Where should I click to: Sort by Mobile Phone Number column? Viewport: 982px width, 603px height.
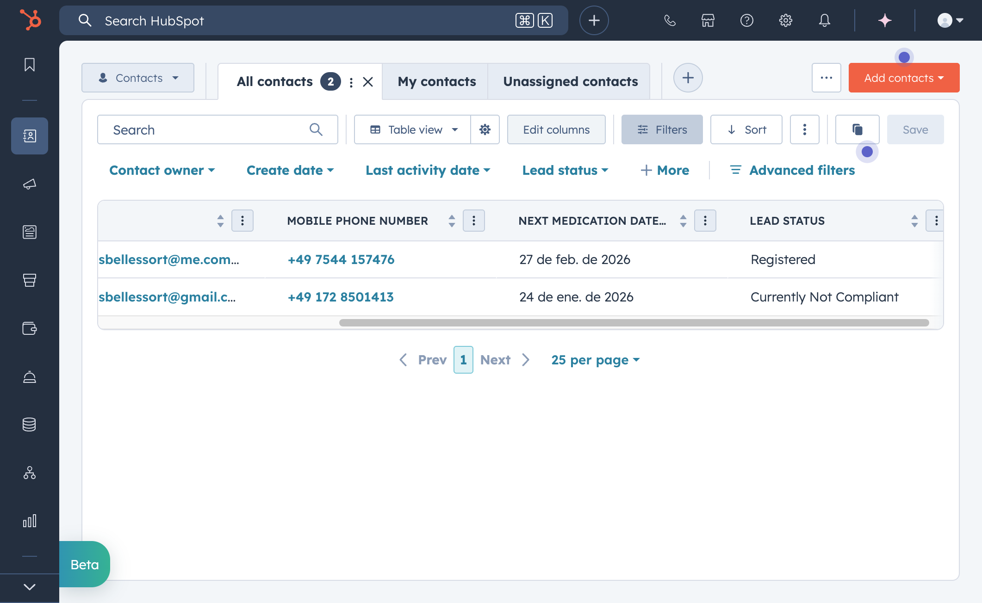click(x=452, y=221)
